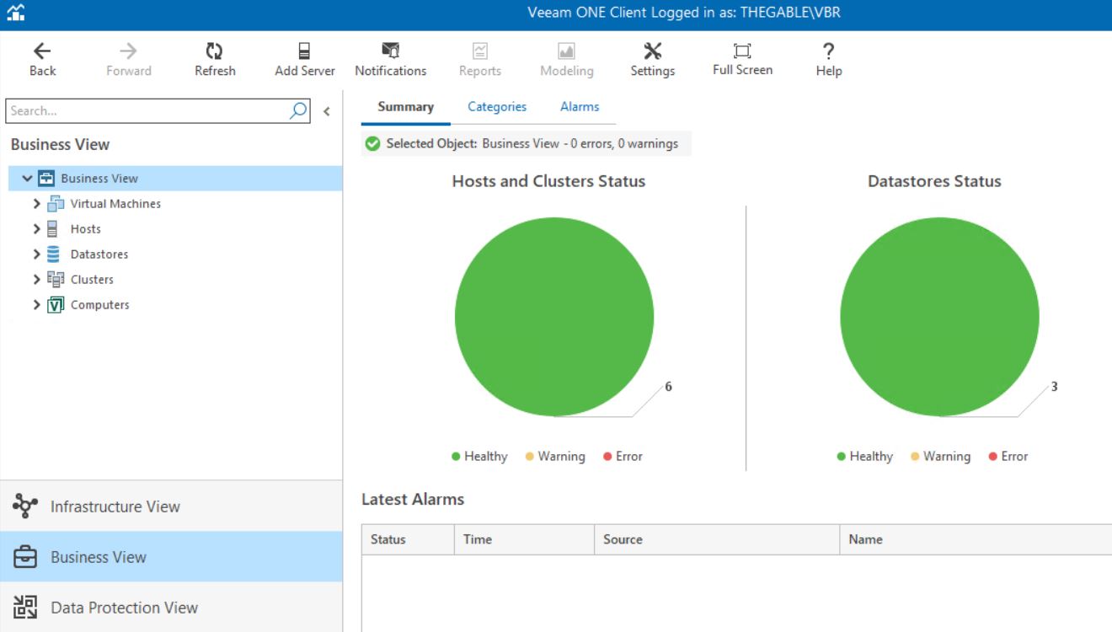Click the value 6 on Hosts chart
The height and width of the screenshot is (632, 1112).
pyautogui.click(x=668, y=387)
